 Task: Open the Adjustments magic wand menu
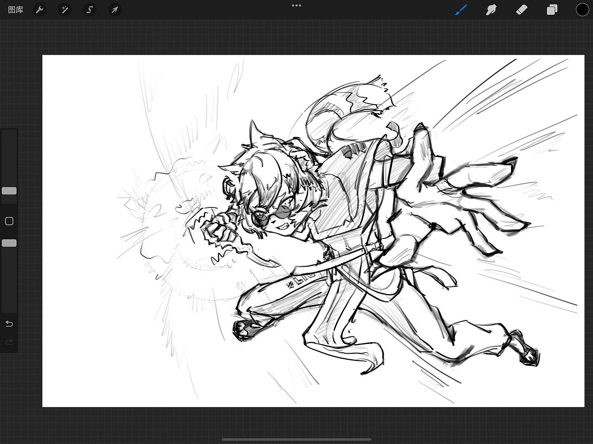point(64,10)
